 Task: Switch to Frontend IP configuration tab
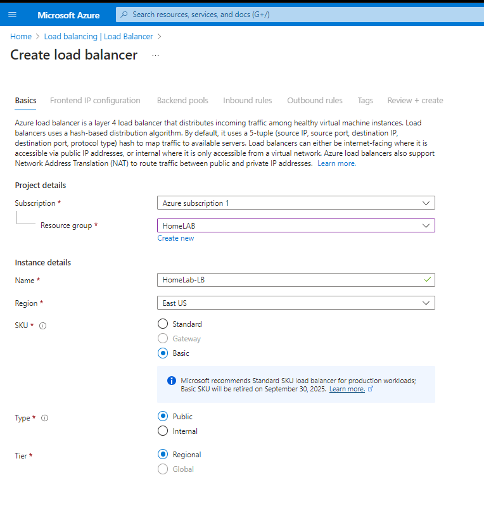point(95,101)
